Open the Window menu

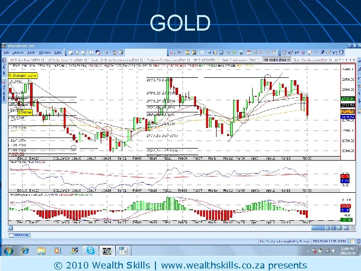coord(45,53)
